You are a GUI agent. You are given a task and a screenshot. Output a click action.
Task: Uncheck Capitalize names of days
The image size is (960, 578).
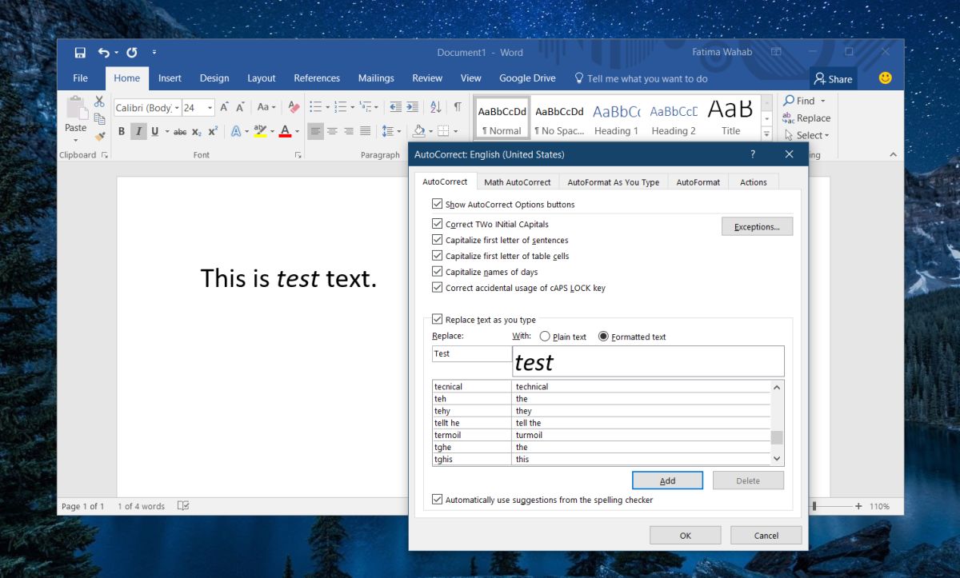click(x=437, y=271)
